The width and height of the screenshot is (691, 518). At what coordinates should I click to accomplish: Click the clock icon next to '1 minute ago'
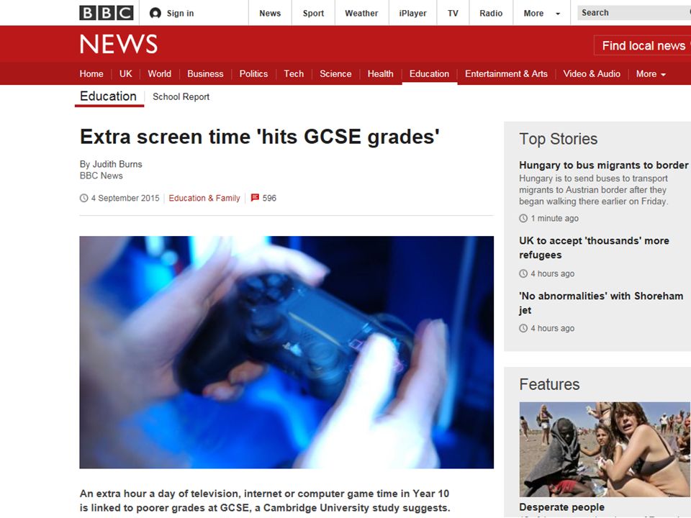click(x=523, y=218)
